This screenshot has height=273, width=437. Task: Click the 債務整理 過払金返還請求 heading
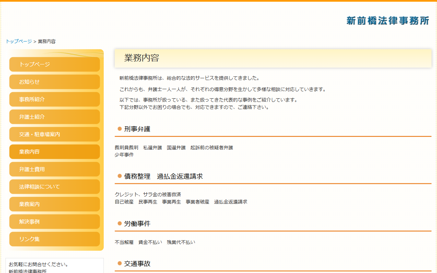(164, 176)
